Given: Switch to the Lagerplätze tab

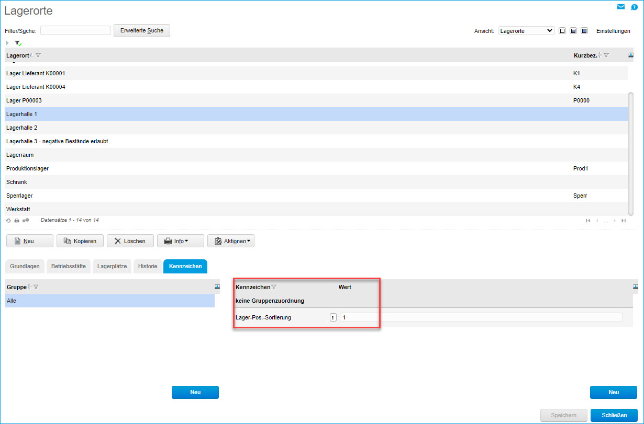Looking at the screenshot, I should click(x=112, y=267).
